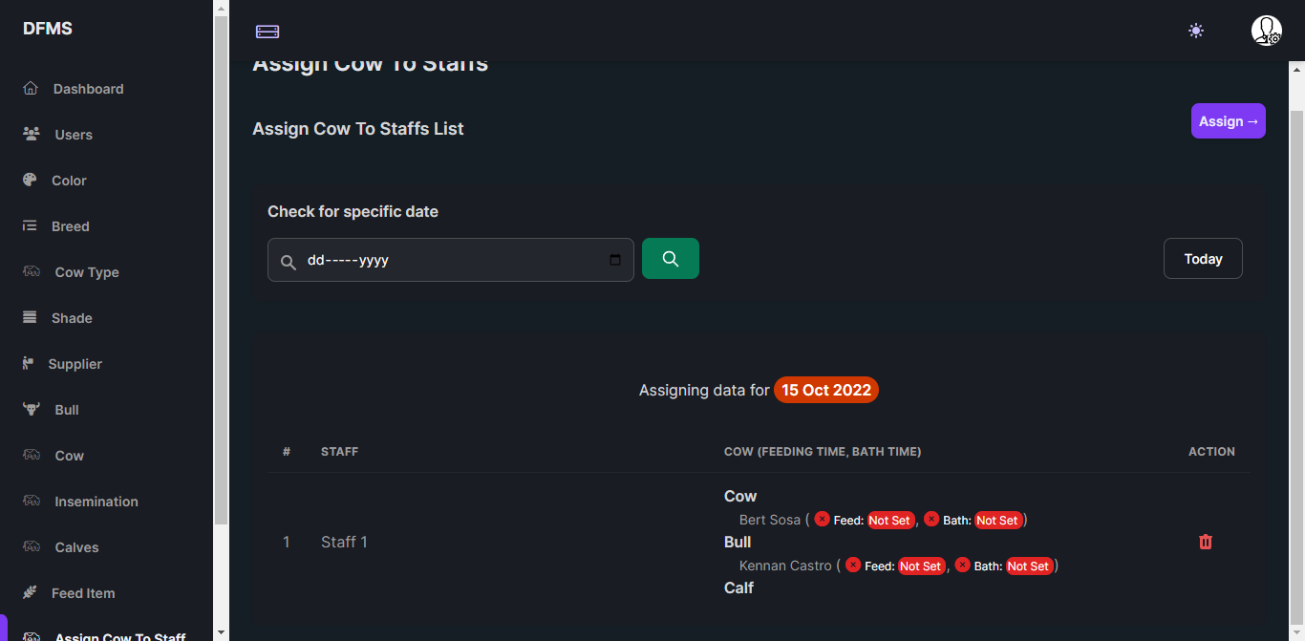Image resolution: width=1305 pixels, height=641 pixels.
Task: Go to the Cow Type page
Action: 87,272
